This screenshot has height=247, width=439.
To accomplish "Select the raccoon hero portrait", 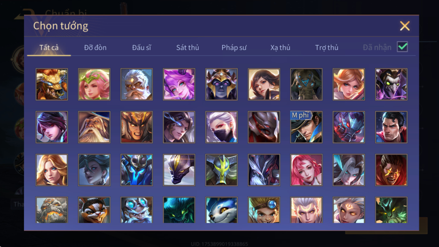I will click(94, 210).
